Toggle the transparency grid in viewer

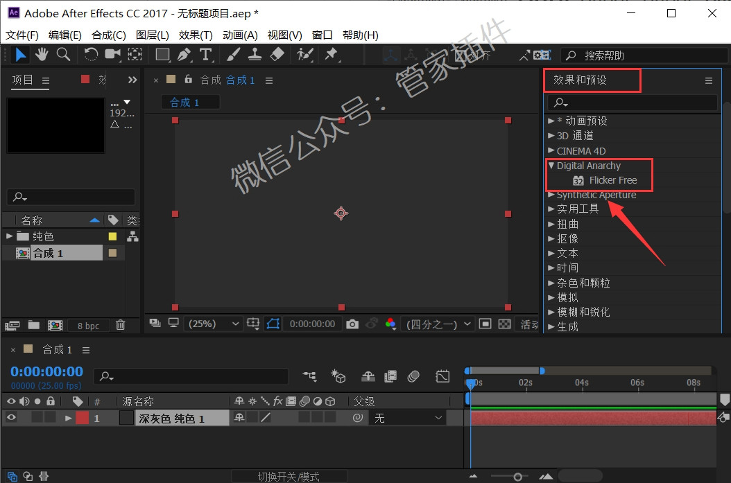504,324
